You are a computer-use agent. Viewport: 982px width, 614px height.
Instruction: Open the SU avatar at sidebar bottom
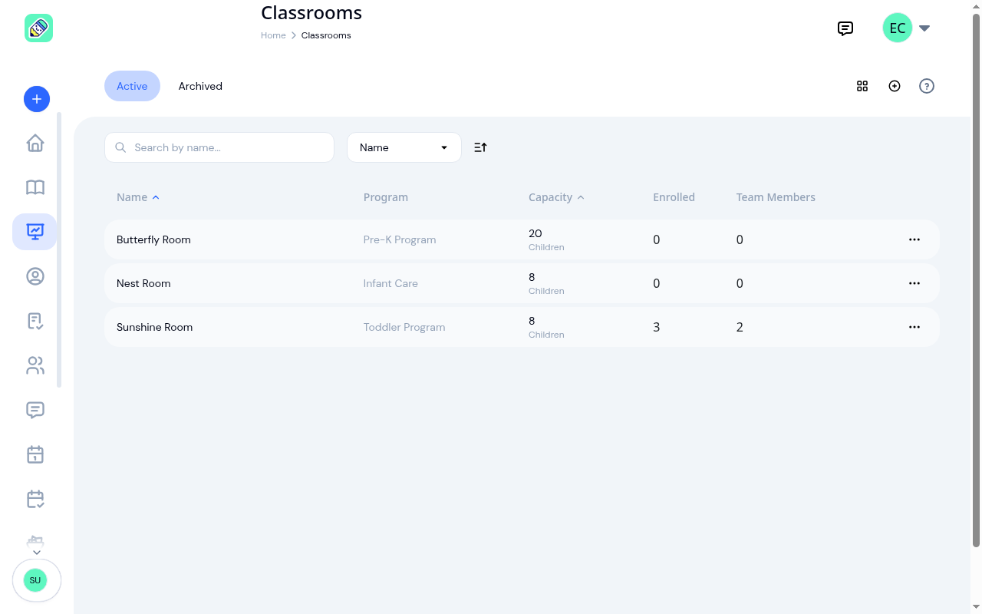tap(35, 580)
